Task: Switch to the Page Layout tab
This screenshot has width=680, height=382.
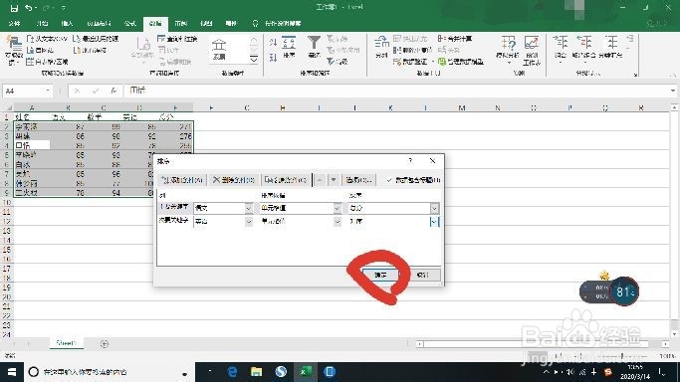Action: pyautogui.click(x=99, y=24)
